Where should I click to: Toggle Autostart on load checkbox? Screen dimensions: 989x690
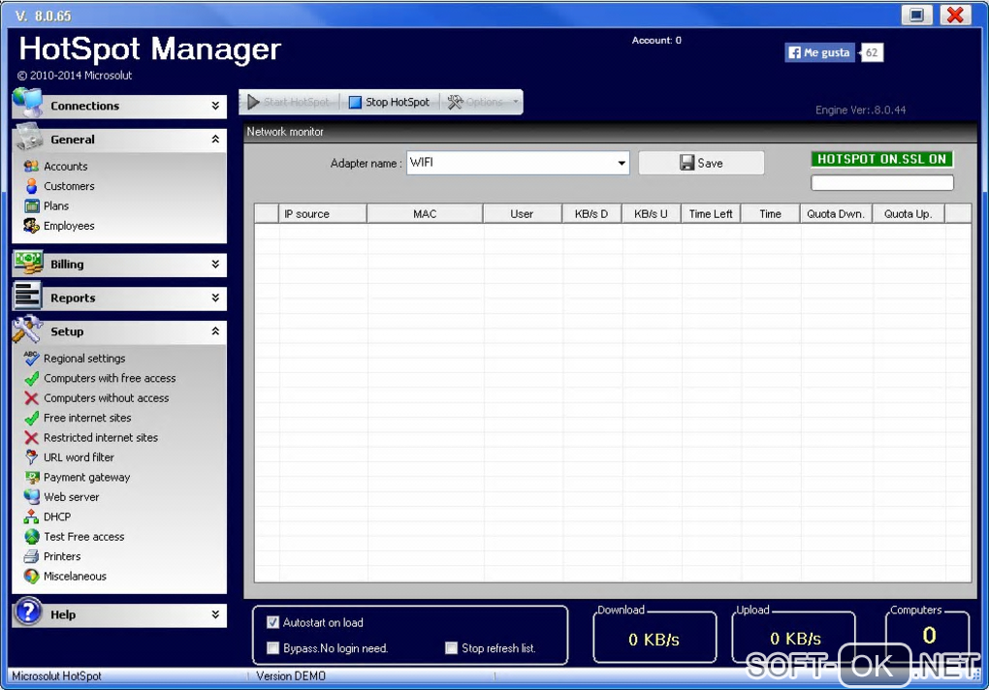[272, 622]
